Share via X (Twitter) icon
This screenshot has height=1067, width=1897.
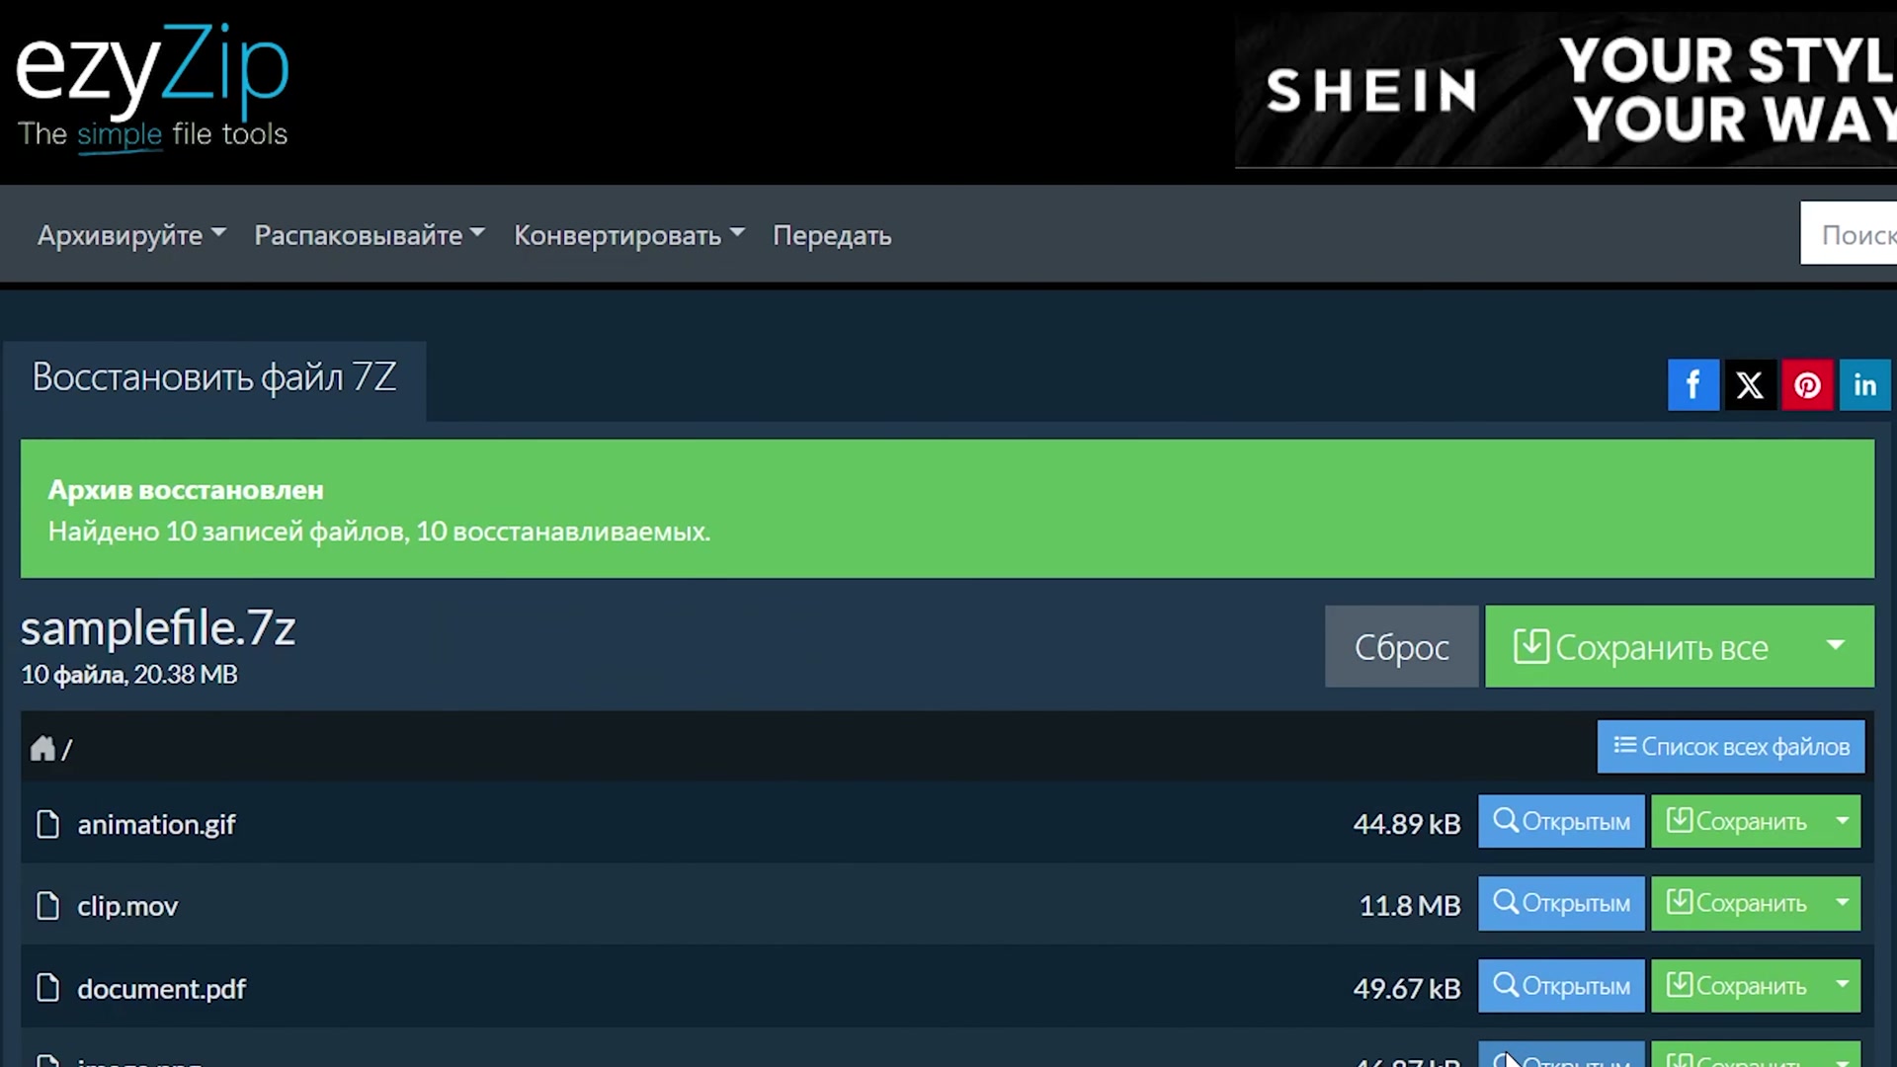point(1750,384)
